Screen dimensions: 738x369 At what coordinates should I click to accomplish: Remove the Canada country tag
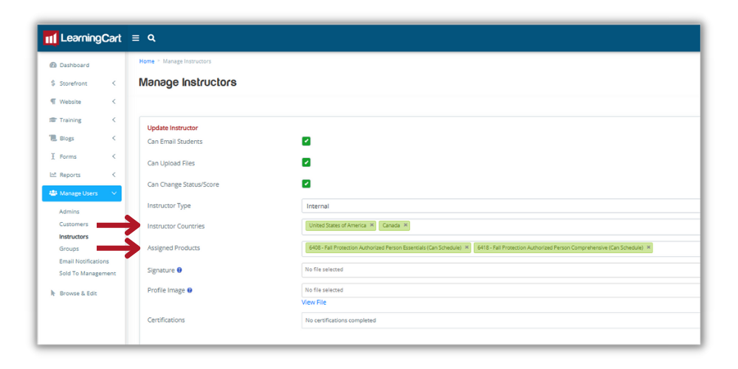pyautogui.click(x=405, y=225)
